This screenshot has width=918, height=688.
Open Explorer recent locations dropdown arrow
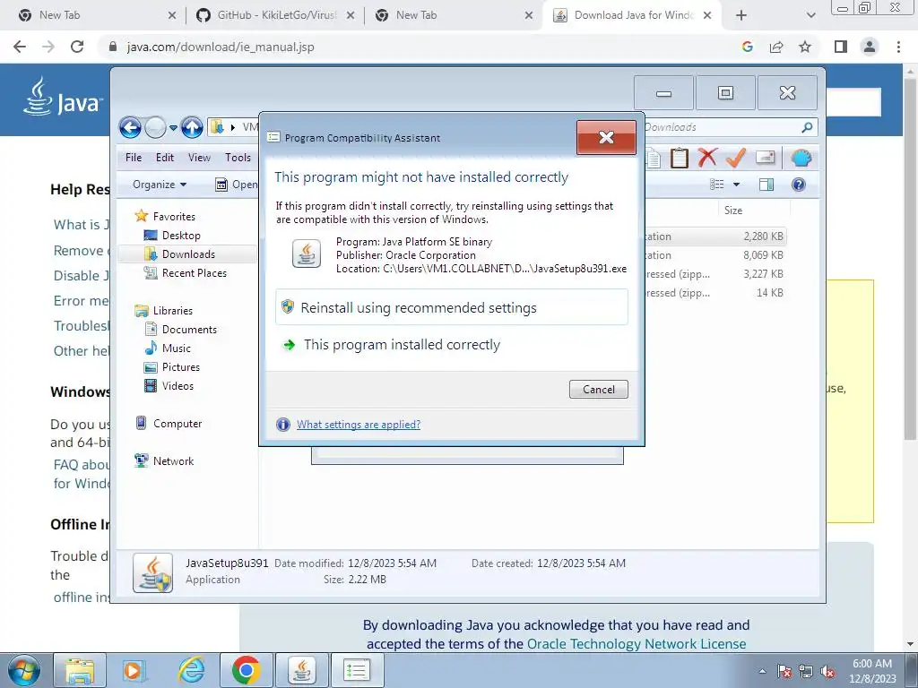tap(173, 127)
